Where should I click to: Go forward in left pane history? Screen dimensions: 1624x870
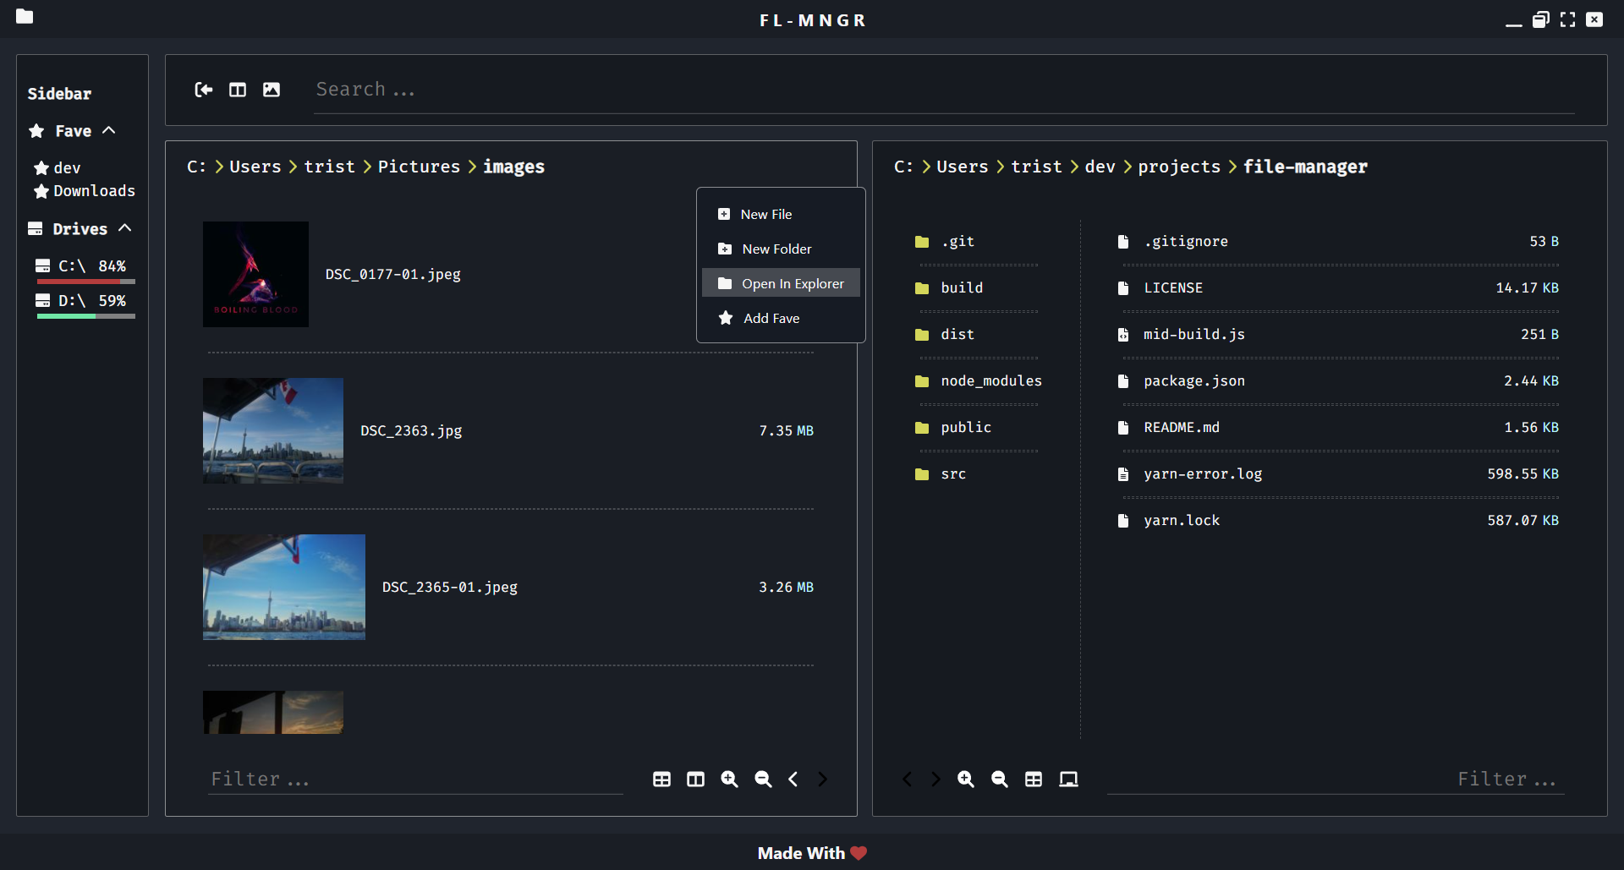click(822, 780)
